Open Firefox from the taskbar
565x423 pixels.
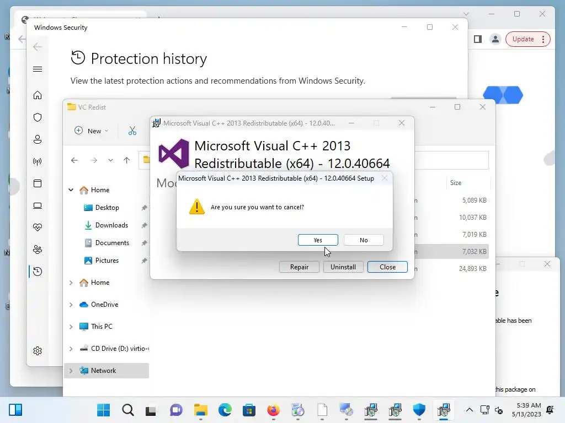274,410
